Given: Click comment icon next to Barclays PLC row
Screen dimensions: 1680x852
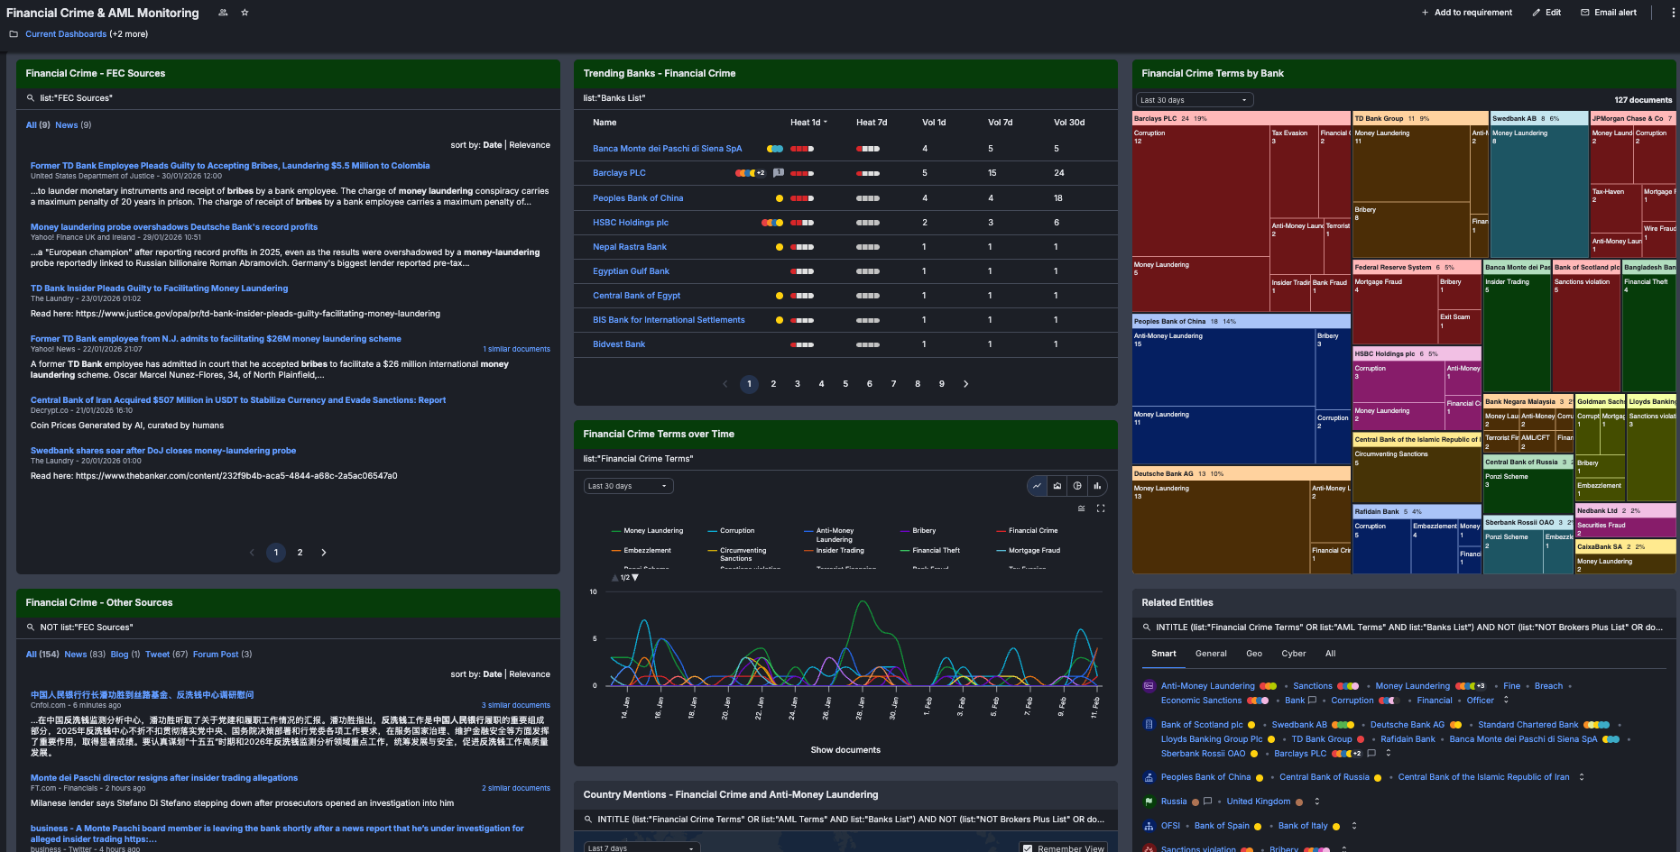Looking at the screenshot, I should point(779,173).
